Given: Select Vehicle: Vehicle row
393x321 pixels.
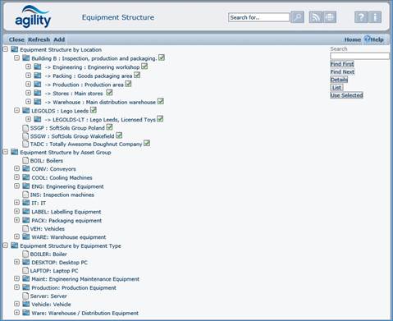Looking at the screenshot, I should (x=51, y=305).
